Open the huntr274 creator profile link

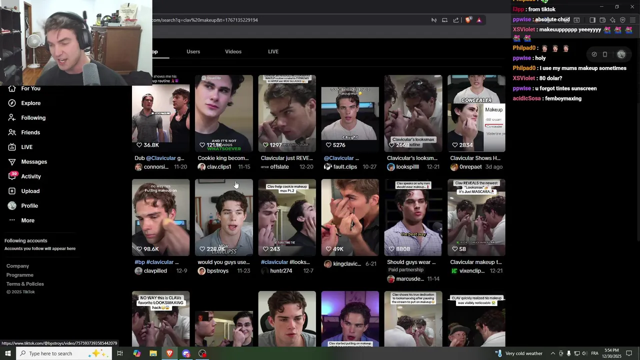tap(281, 271)
